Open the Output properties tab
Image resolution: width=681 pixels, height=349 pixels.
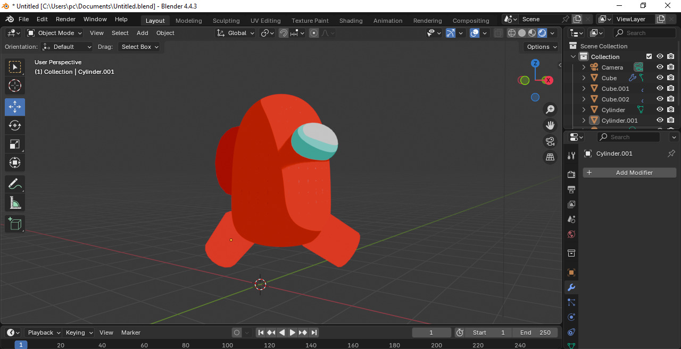(571, 190)
